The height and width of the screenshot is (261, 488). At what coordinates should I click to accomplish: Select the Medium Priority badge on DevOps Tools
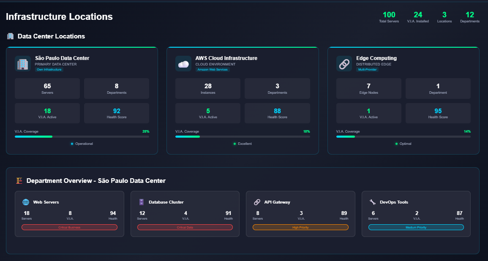(x=416, y=227)
